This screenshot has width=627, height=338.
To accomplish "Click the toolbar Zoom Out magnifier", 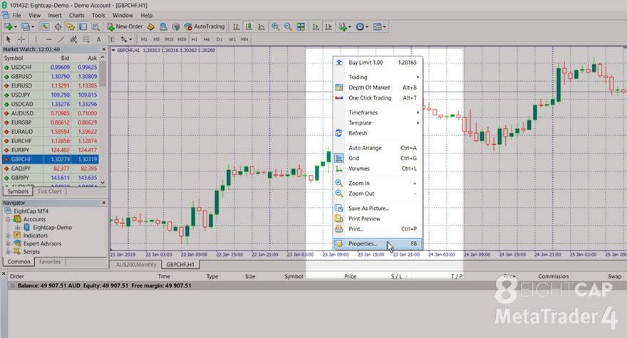I will tap(288, 27).
